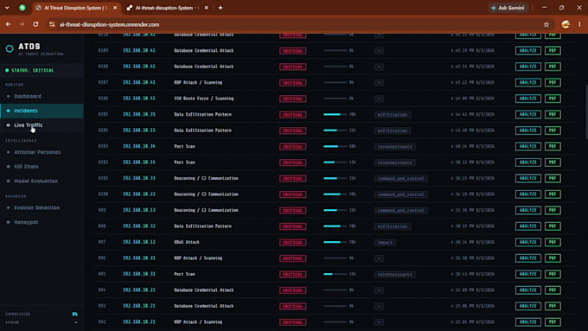Open Attacker Personas in the sidebar

(x=37, y=152)
